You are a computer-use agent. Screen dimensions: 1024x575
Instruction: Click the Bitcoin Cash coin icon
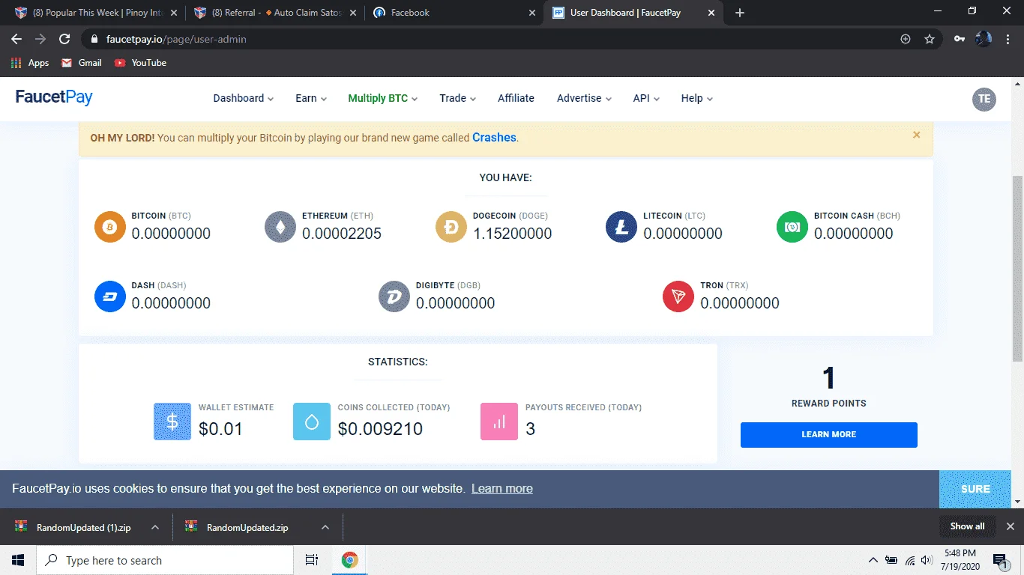(x=792, y=227)
